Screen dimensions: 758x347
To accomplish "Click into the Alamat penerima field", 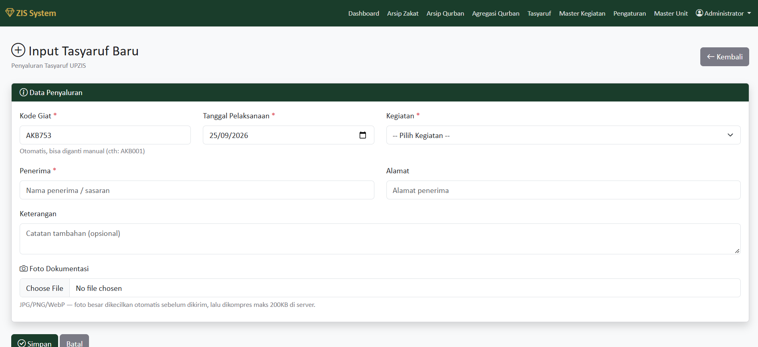I will [563, 190].
